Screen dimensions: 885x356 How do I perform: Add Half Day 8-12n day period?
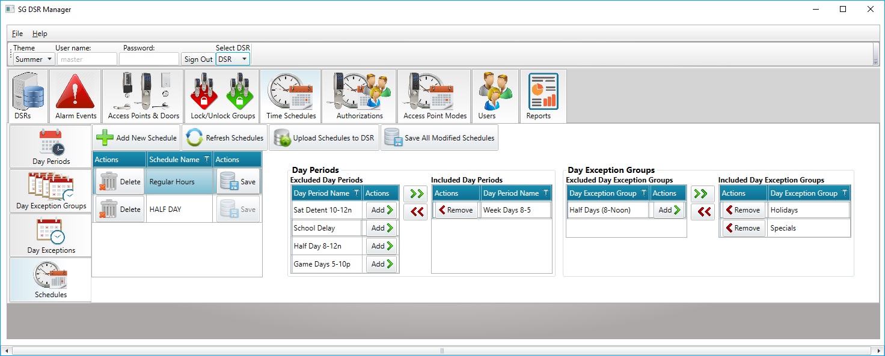pos(381,246)
